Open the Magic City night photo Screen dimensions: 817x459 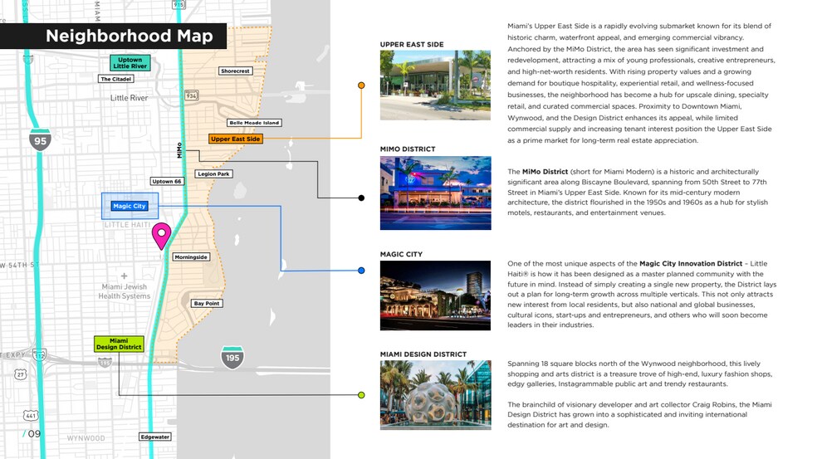coord(435,295)
